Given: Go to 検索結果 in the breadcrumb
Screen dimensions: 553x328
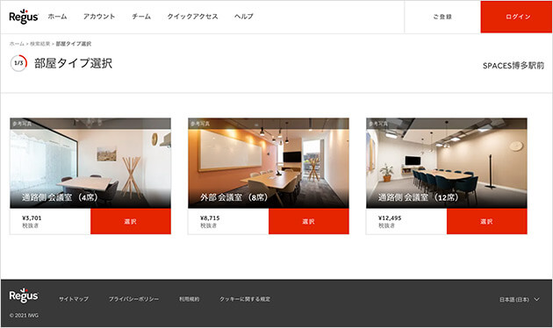Looking at the screenshot, I should pos(39,44).
